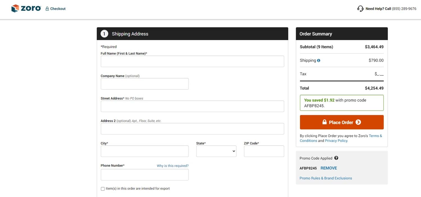Viewport: 421px width, 197px height.
Task: Focus the Company Name field
Action: coord(145,84)
